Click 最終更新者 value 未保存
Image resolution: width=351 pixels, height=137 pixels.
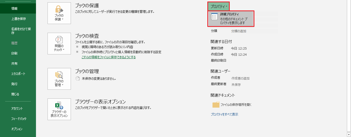pyautogui.click(x=236, y=85)
